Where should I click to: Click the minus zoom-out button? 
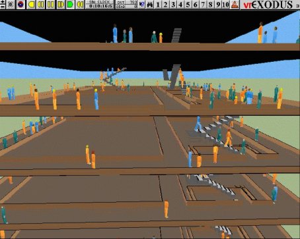click(3, 7)
